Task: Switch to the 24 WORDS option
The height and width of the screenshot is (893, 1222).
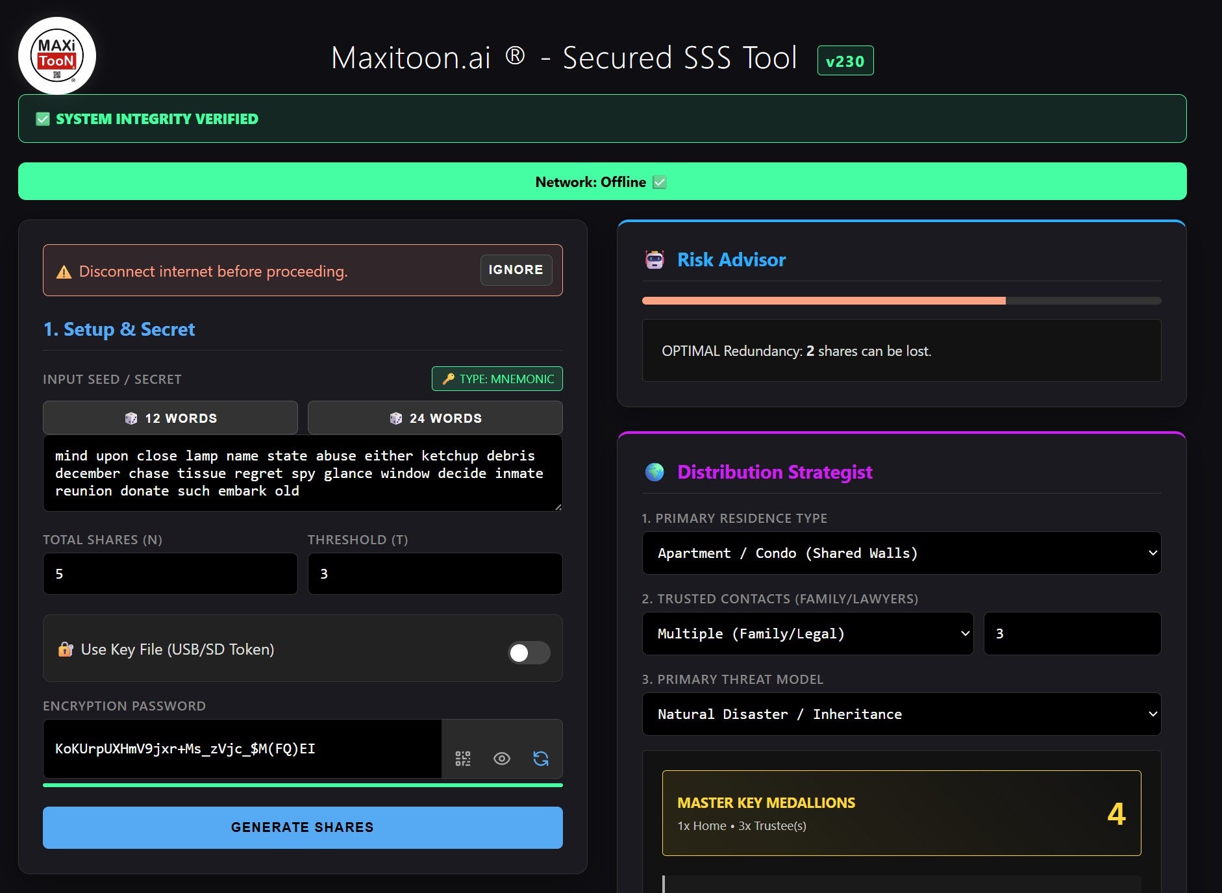Action: [x=435, y=418]
